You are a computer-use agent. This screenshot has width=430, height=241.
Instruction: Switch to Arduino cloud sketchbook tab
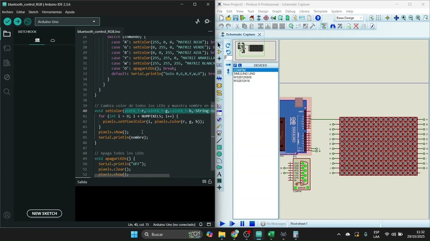point(53,41)
